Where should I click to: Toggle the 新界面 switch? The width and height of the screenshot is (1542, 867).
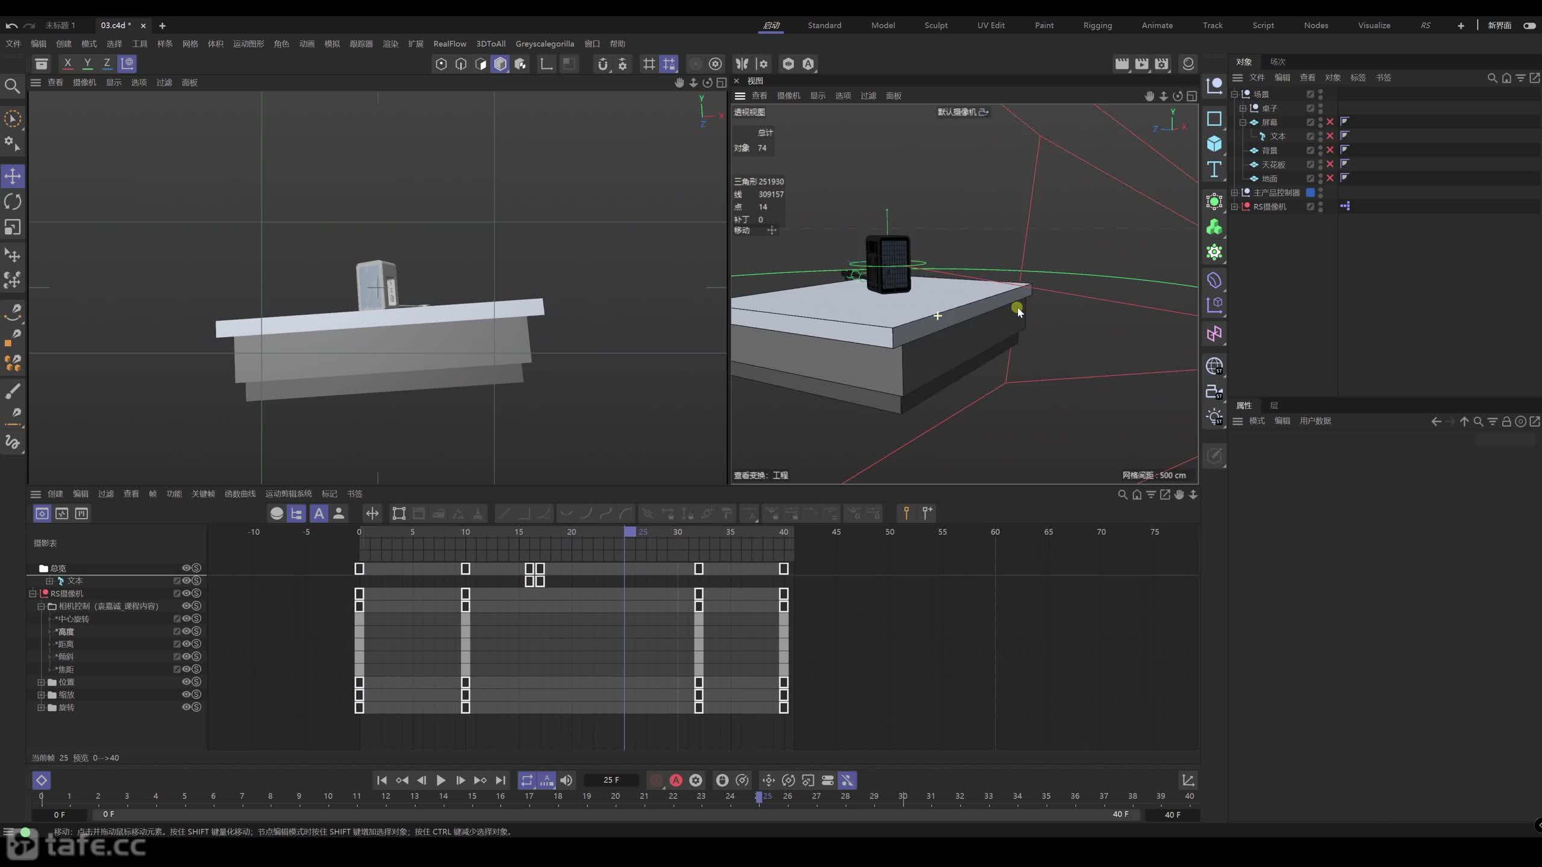(x=1529, y=25)
